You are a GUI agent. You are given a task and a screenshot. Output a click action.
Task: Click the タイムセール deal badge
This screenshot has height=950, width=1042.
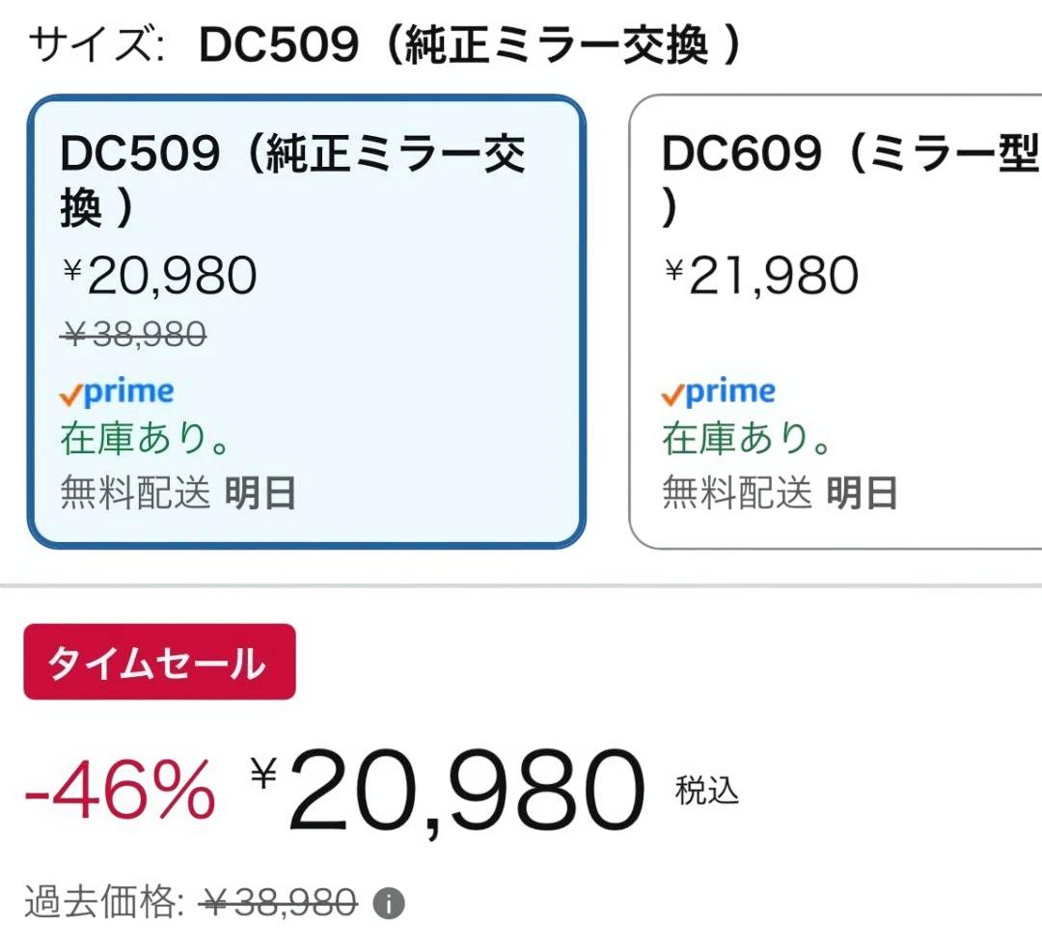tap(160, 662)
